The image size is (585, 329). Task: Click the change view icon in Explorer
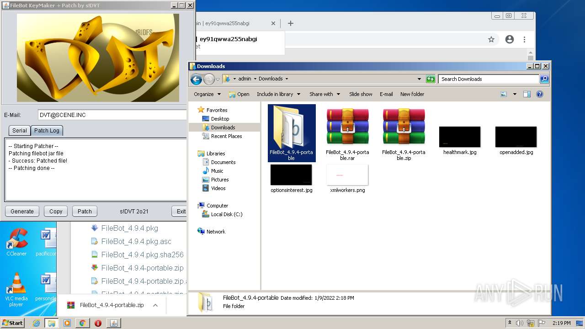pos(504,94)
